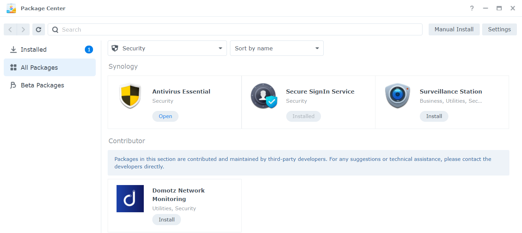
Task: Refresh the package list
Action: pos(39,30)
